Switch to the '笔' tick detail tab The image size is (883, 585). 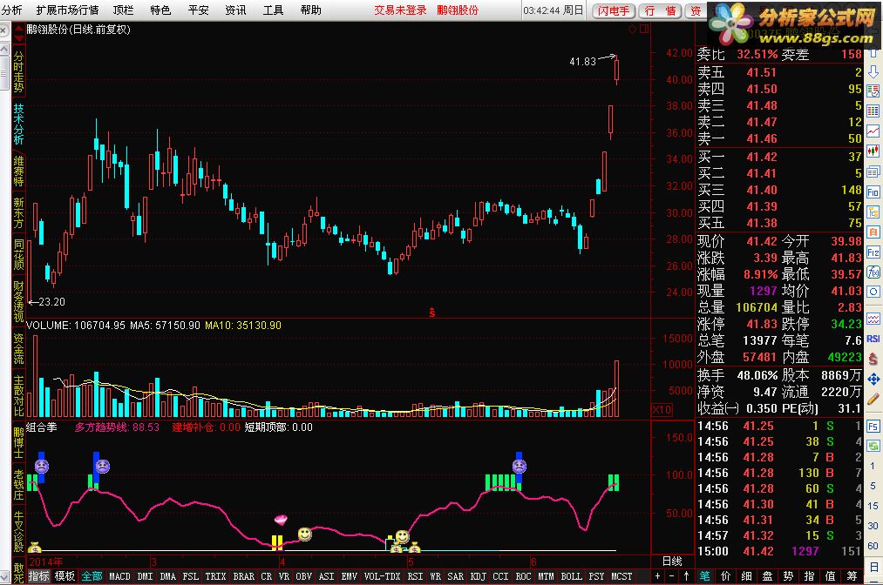[705, 576]
